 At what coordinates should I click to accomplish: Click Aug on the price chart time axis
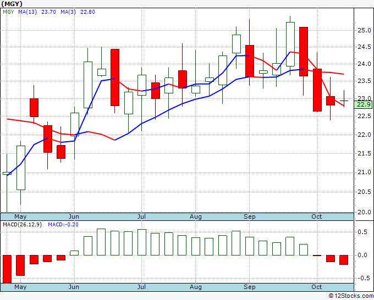coord(196,216)
